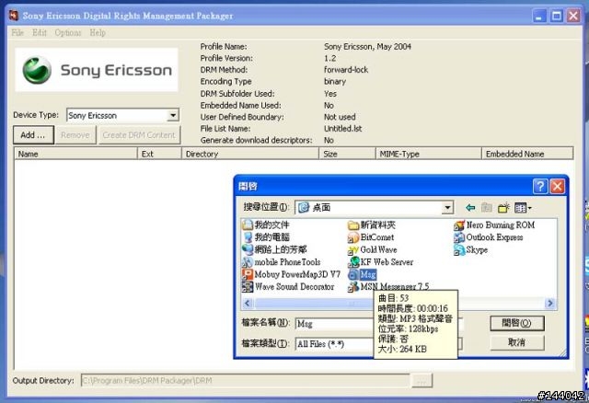This screenshot has width=589, height=403.
Task: Click the Remove button
Action: [x=75, y=135]
